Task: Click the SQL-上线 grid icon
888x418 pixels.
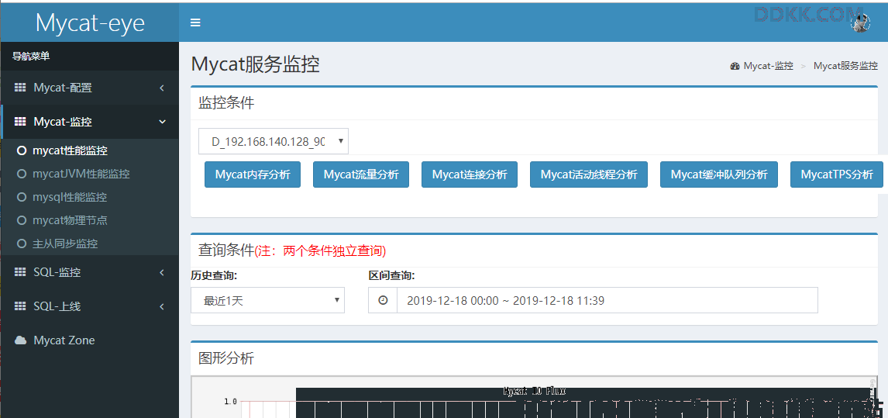Action: click(20, 306)
